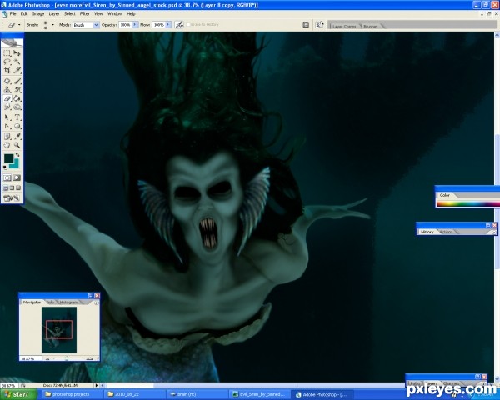Select the Notes tool
The width and height of the screenshot is (500, 400).
(7, 137)
